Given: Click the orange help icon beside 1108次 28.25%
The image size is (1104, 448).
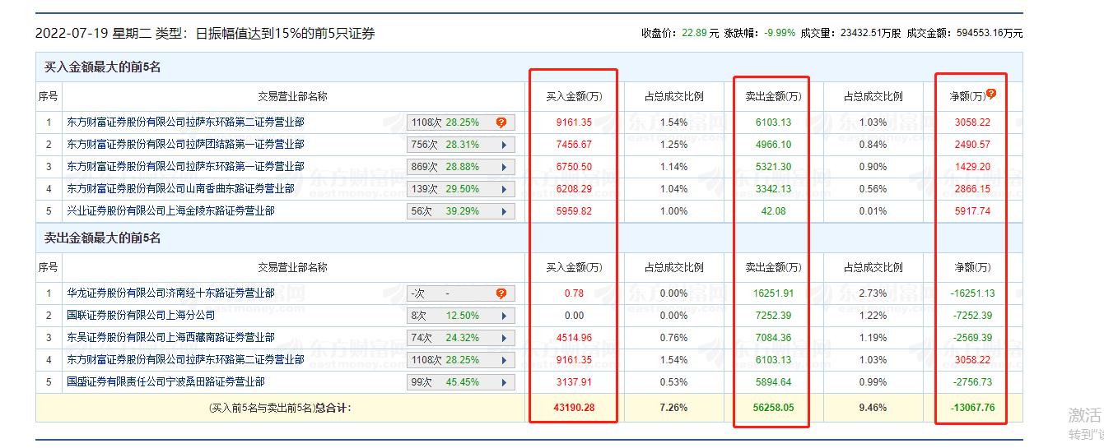Looking at the screenshot, I should tap(501, 122).
